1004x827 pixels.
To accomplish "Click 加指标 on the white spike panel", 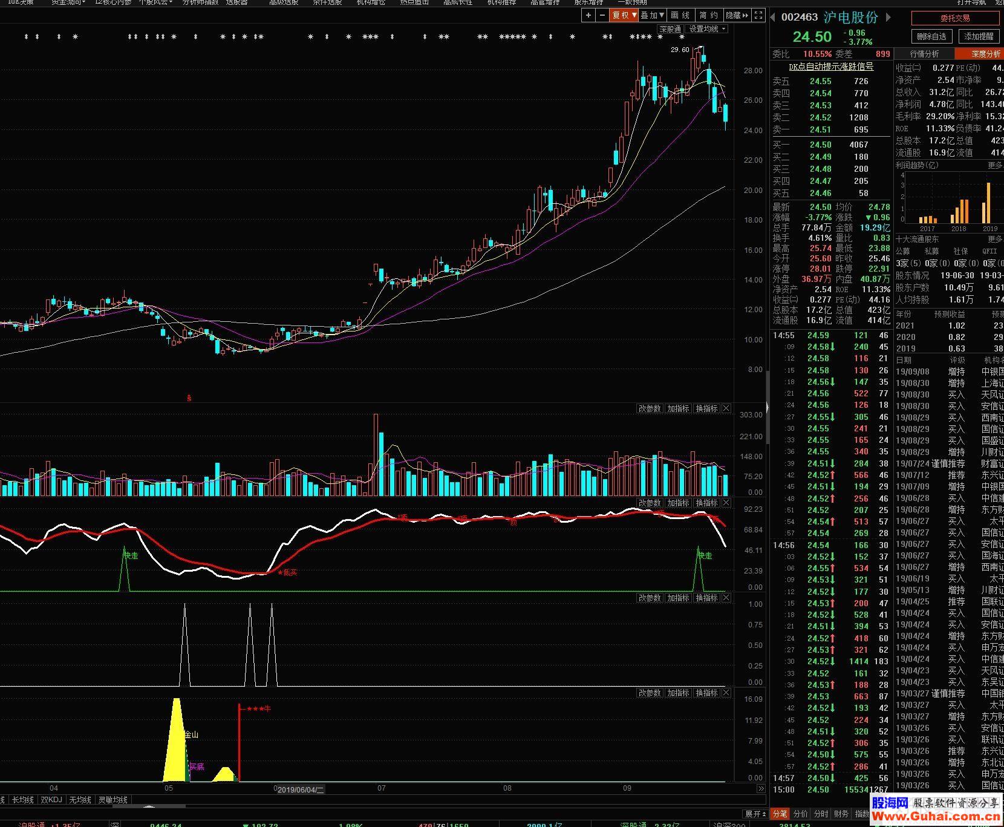I will [x=678, y=598].
